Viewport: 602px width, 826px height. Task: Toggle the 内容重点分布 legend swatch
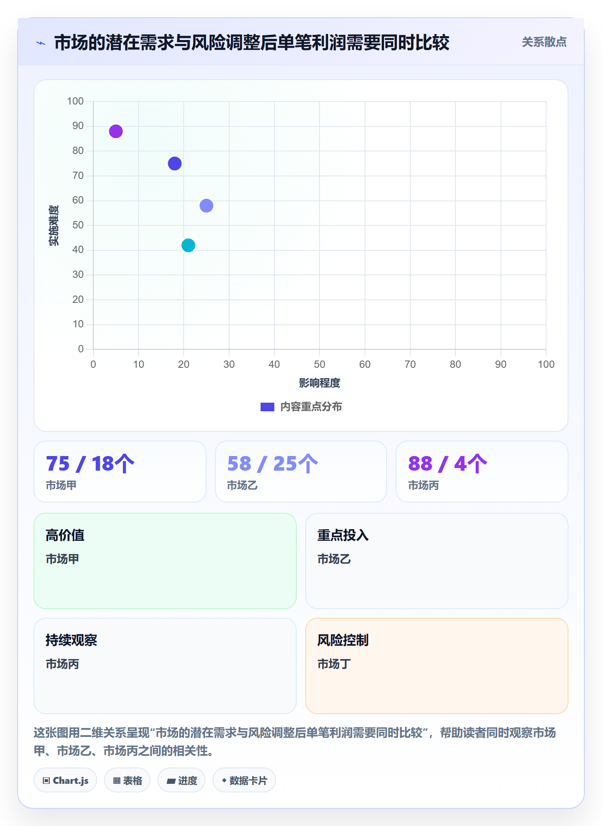coord(267,407)
